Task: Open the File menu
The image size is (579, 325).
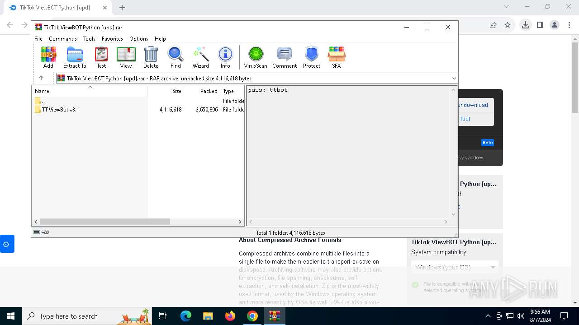Action: (x=38, y=39)
